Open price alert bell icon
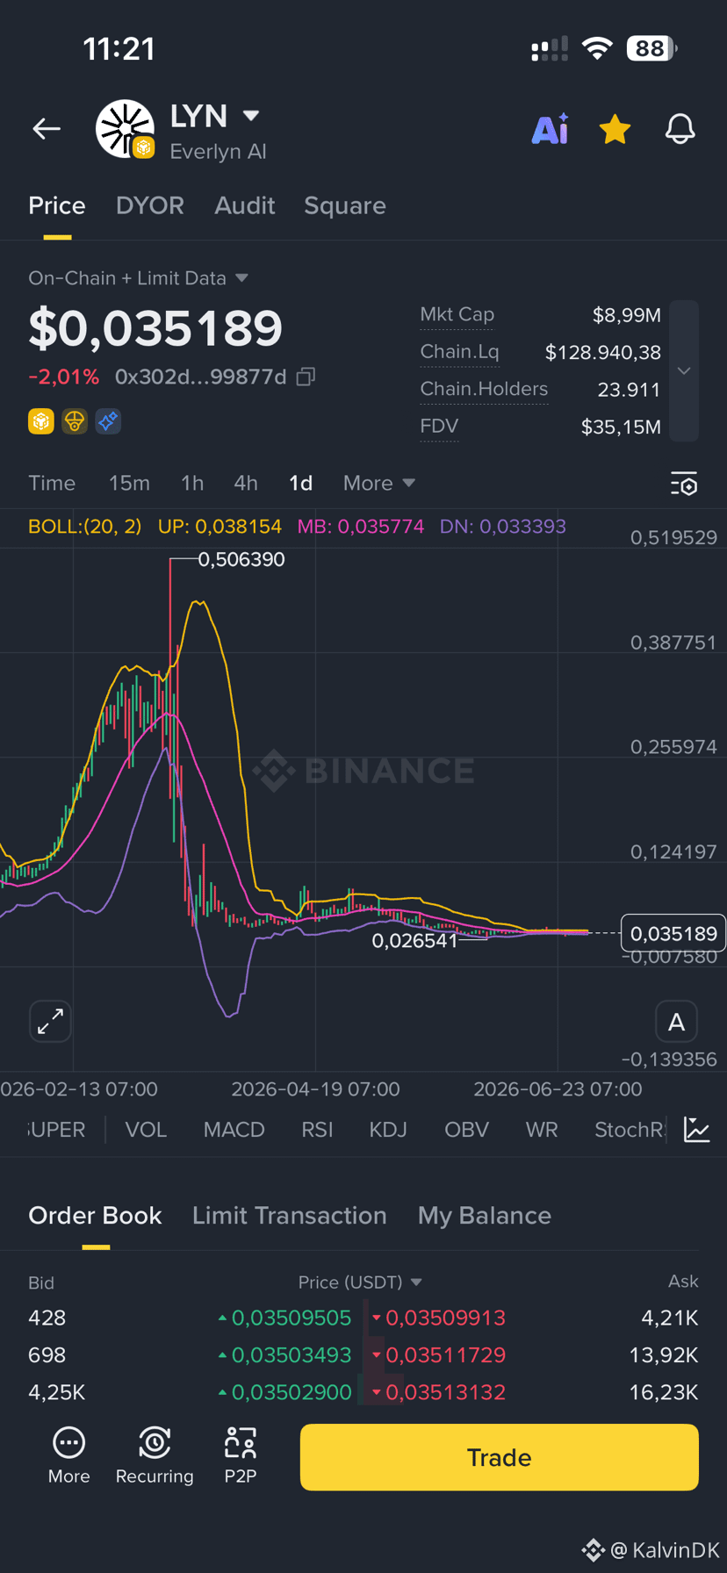 680,129
